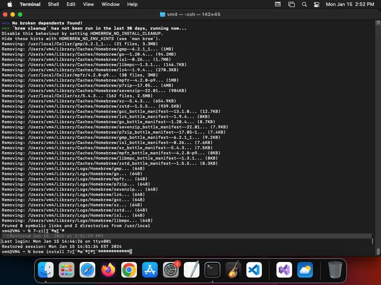Click the gcc_bottle_manifest--13.1.0 line
The image size is (381, 285).
click(x=111, y=111)
